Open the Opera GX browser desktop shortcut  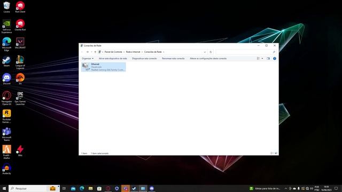(7, 98)
